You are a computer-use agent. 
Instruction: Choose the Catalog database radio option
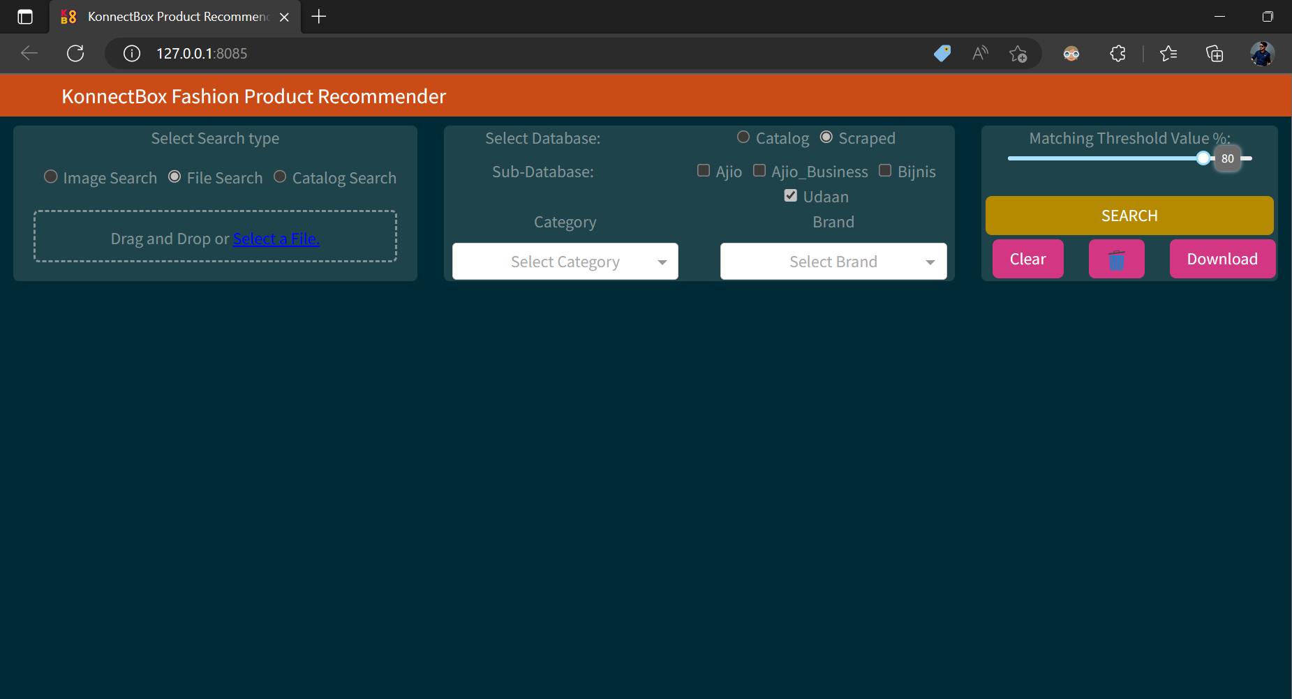click(x=743, y=137)
